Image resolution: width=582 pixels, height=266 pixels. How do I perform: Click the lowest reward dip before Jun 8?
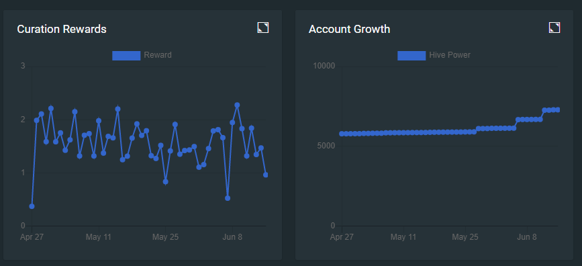(228, 198)
